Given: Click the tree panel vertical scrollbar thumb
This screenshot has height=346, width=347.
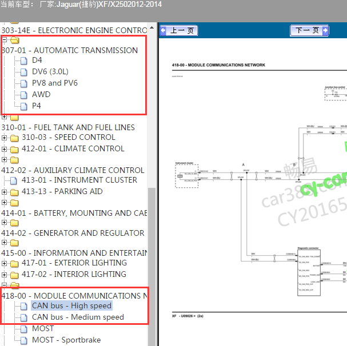Looking at the screenshot, I should coord(152,265).
